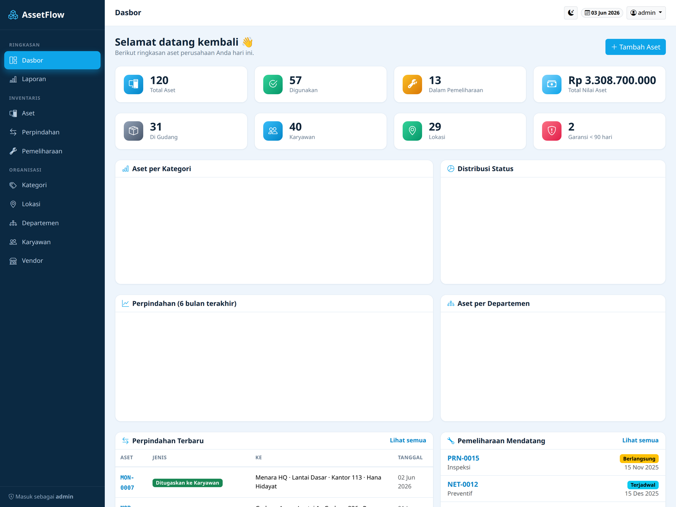Click the Di Gudang box icon
676x507 pixels.
[134, 131]
